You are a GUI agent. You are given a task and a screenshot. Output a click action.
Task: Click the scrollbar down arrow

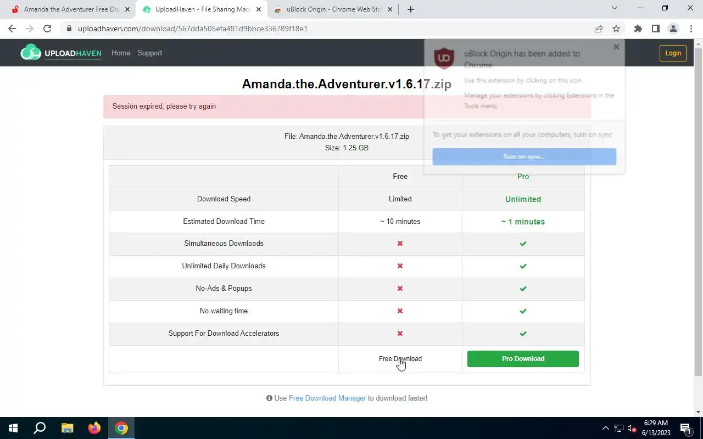tap(698, 412)
